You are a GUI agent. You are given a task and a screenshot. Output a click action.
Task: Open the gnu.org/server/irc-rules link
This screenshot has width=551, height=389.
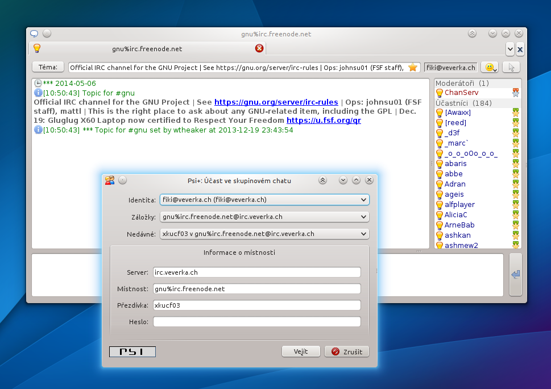(276, 102)
